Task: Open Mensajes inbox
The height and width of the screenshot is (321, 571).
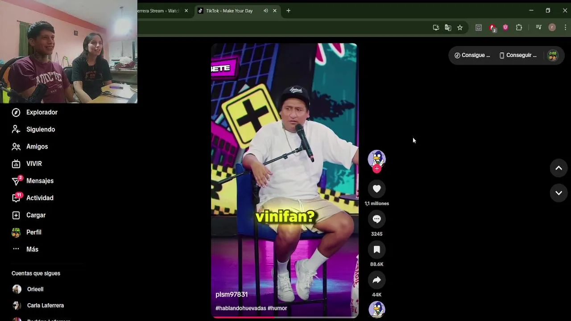Action: point(40,181)
